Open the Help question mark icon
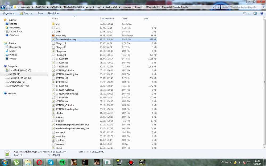 pyautogui.click(x=261, y=13)
